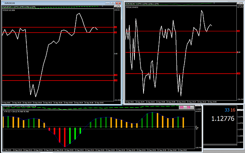Screen dimensions: 245x153
Task: Click the chart shift triangle in right CCI chart
Action: tap(214, 3)
